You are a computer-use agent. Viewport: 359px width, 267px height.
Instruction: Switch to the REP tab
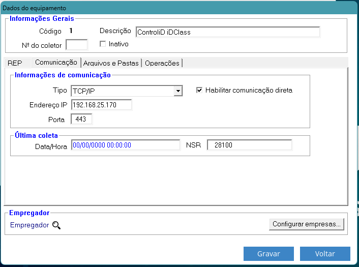tap(15, 63)
